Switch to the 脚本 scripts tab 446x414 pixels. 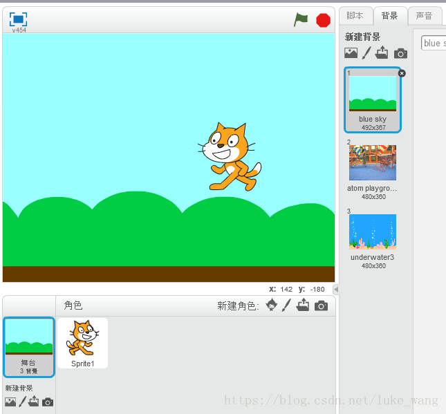pyautogui.click(x=355, y=16)
